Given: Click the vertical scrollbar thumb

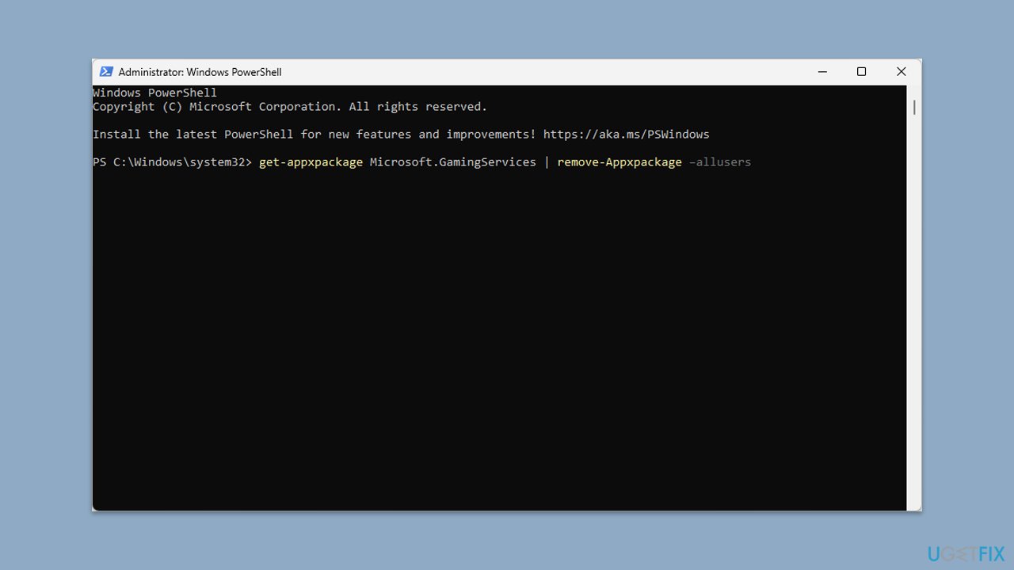Looking at the screenshot, I should point(914,107).
